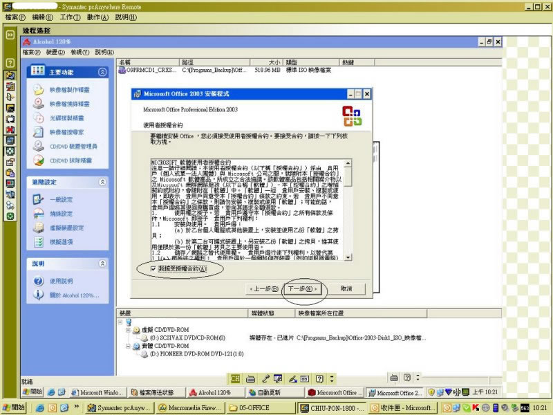This screenshot has height=415, width=553.
Task: Switch to 檔案傳送狀態 remote taskbar button
Action: 157,392
